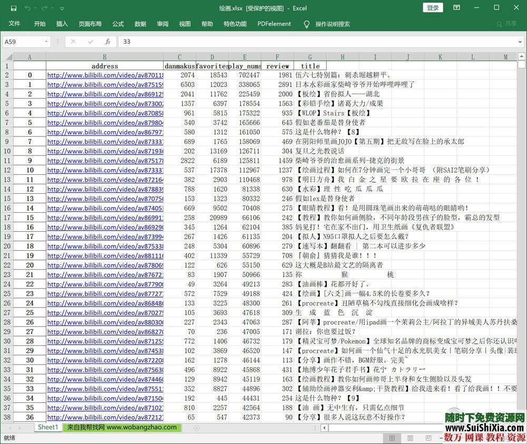Viewport: 527px width, 444px height.
Task: Switch to the 插入 ribbon tab
Action: [x=62, y=24]
